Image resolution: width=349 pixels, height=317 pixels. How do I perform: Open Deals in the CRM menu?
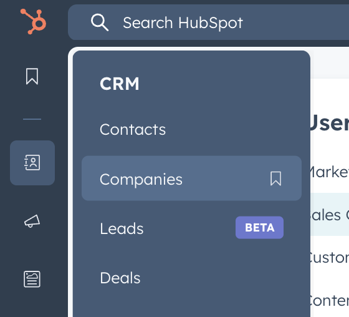coord(120,278)
